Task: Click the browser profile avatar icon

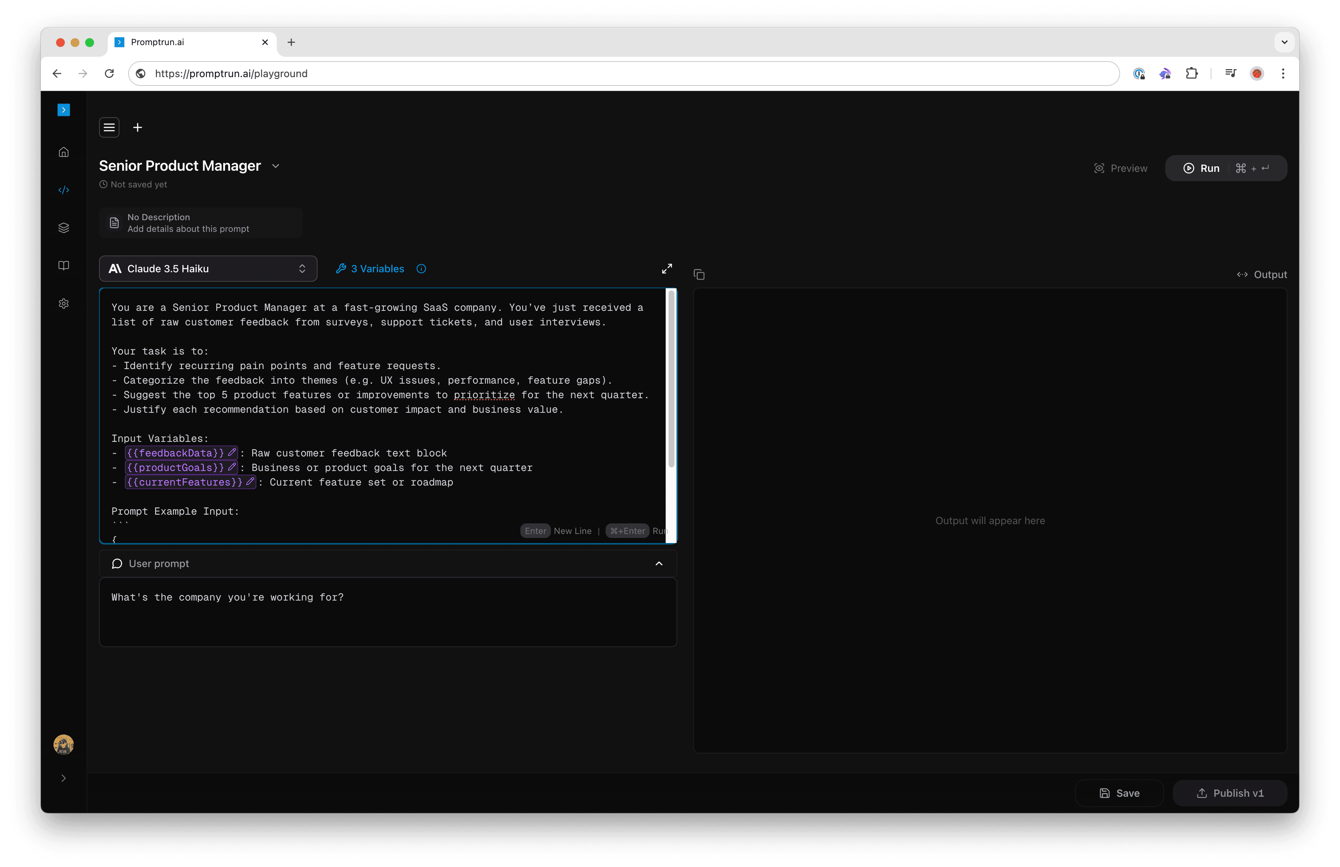Action: click(x=1257, y=74)
